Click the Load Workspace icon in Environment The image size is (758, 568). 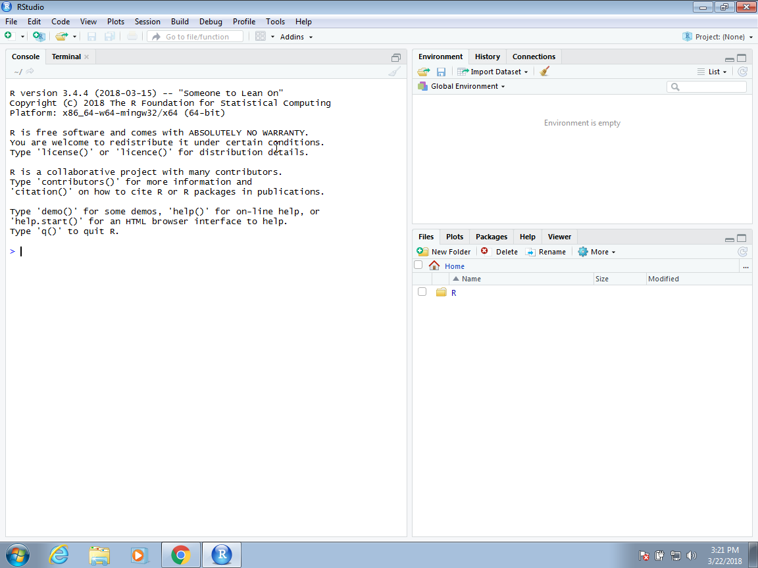click(423, 72)
